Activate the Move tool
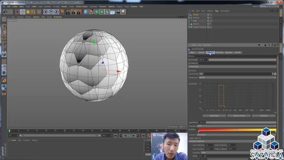The width and height of the screenshot is (284, 160). (x=23, y=12)
